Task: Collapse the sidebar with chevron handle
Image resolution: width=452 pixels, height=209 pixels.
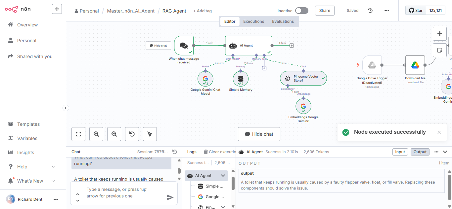Action: pos(66,108)
